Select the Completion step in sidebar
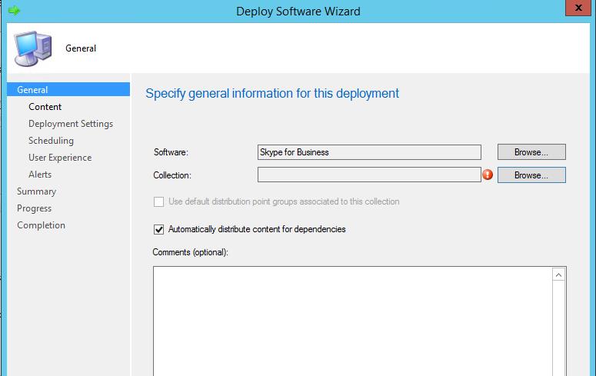This screenshot has width=596, height=376. [x=41, y=225]
